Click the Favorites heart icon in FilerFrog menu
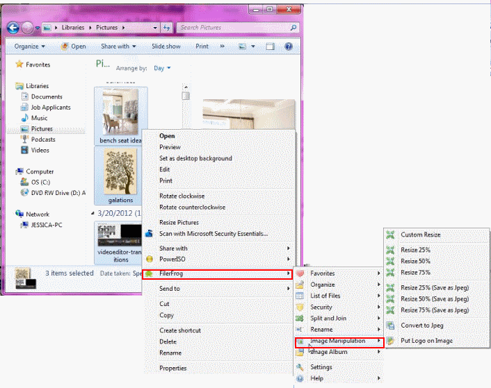Viewport: 491px width, 388px height. [x=300, y=273]
